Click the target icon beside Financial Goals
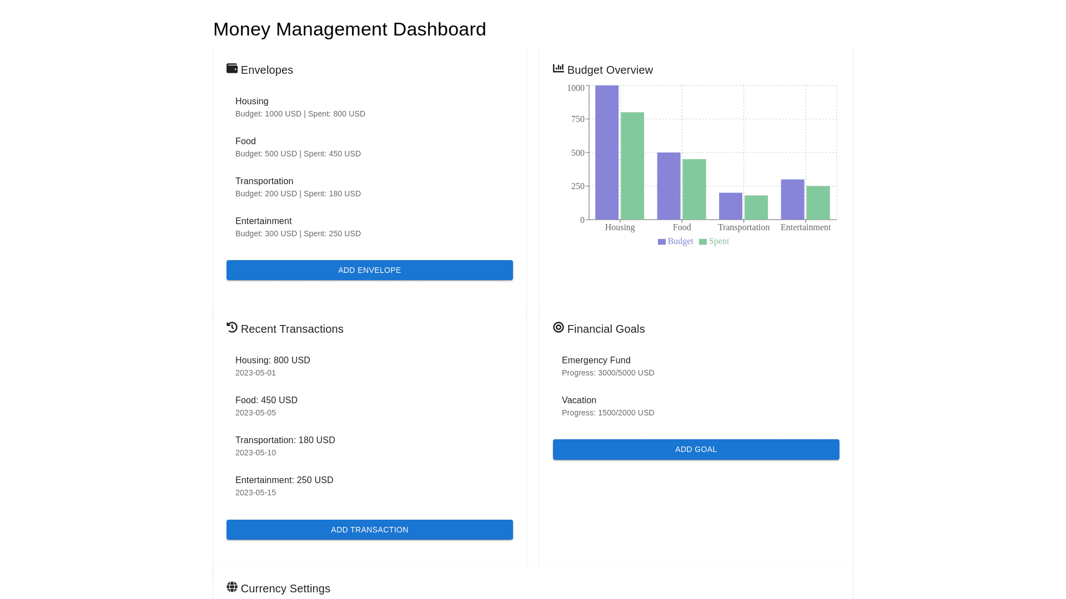This screenshot has width=1066, height=599. coord(559,327)
